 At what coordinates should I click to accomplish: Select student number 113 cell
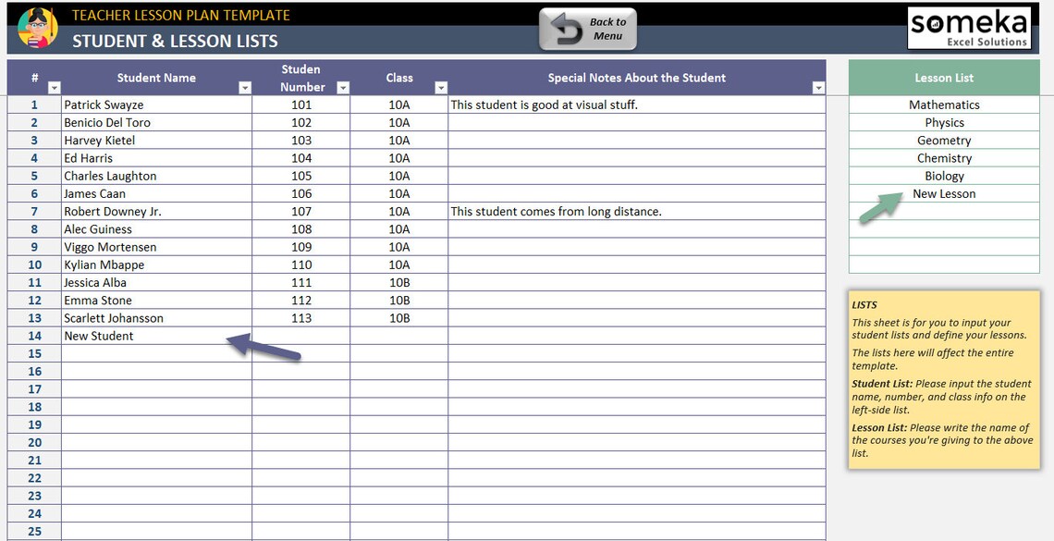301,318
